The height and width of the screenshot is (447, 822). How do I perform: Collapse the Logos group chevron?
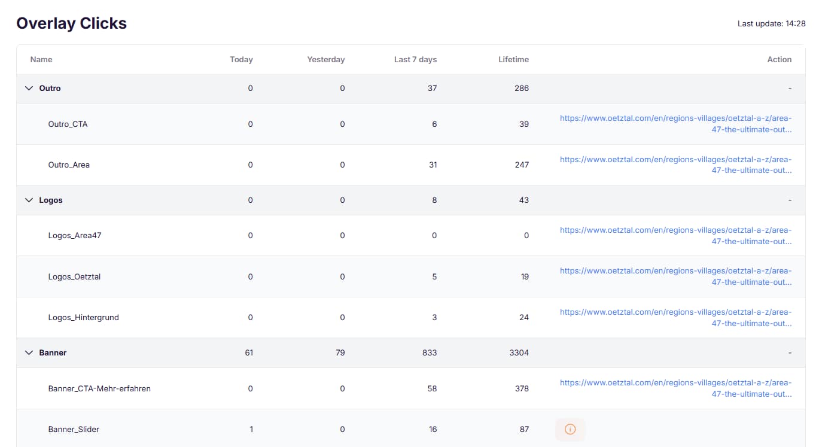[x=29, y=200]
